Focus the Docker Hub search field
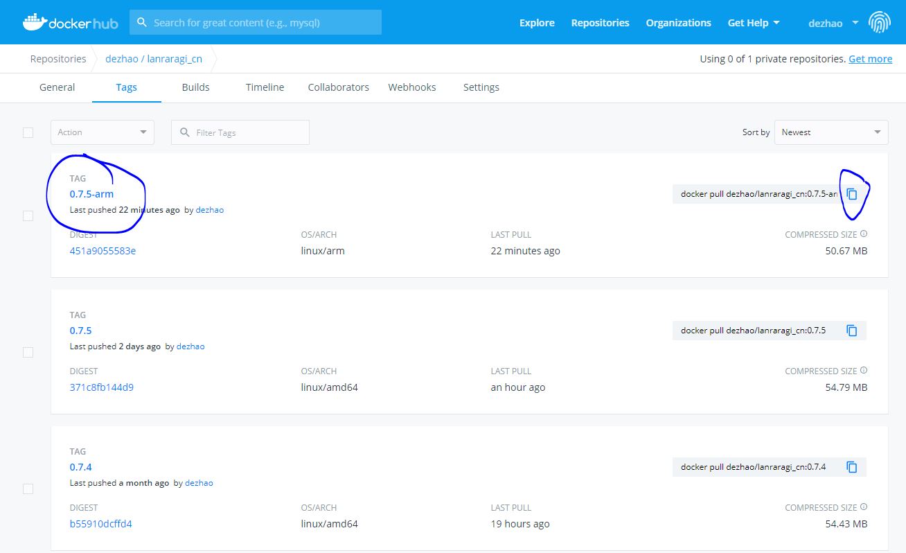 [256, 22]
